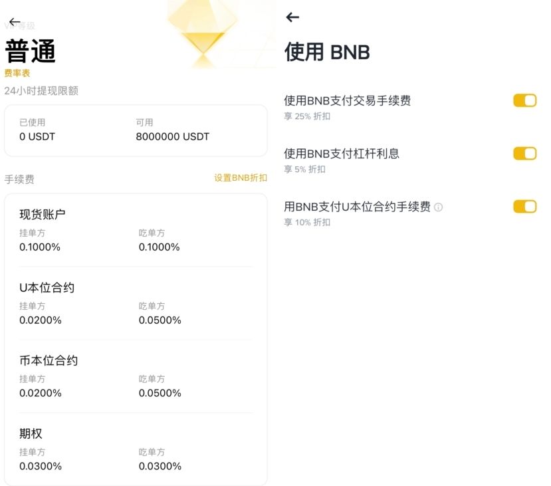Open 设置BNB折扣 link
Image resolution: width=551 pixels, height=486 pixels.
click(241, 178)
